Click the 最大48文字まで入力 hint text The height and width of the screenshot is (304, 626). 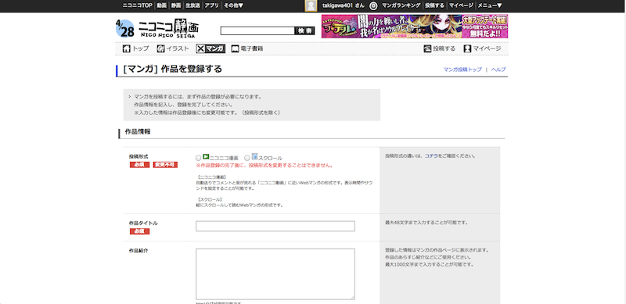[426, 223]
